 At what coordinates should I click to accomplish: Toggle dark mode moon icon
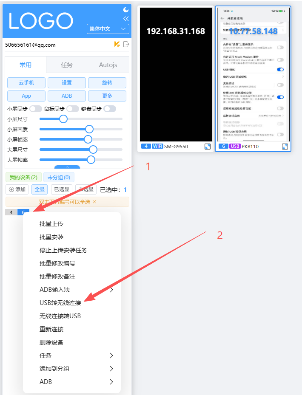click(x=126, y=10)
